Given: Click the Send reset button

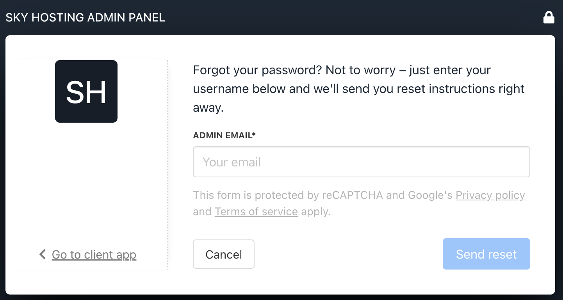Looking at the screenshot, I should (x=486, y=254).
